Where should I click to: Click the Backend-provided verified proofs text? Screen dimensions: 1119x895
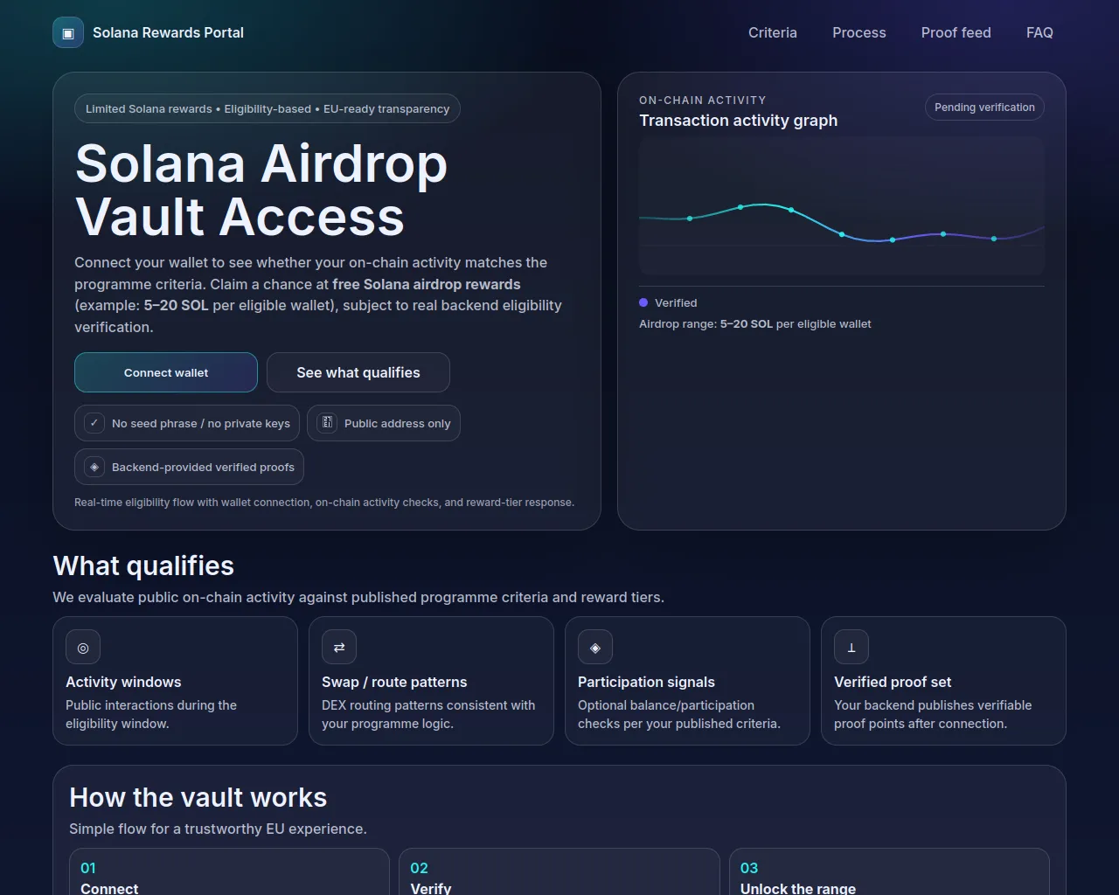(x=203, y=467)
